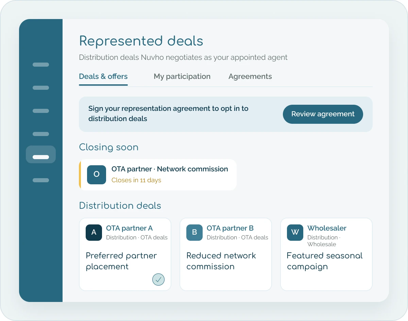Click the Review agreement button

[323, 114]
